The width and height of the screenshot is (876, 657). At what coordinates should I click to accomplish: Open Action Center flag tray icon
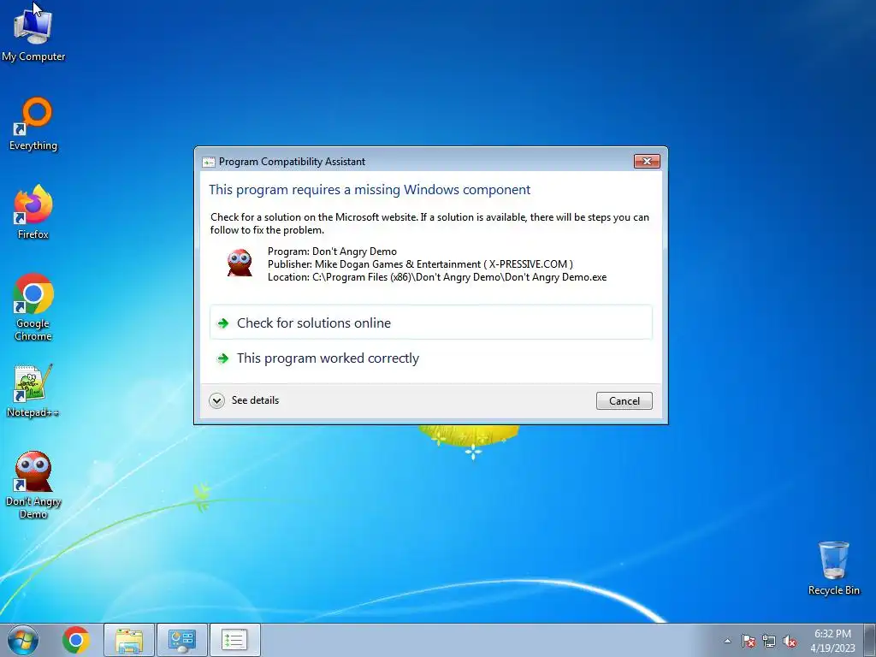(748, 641)
